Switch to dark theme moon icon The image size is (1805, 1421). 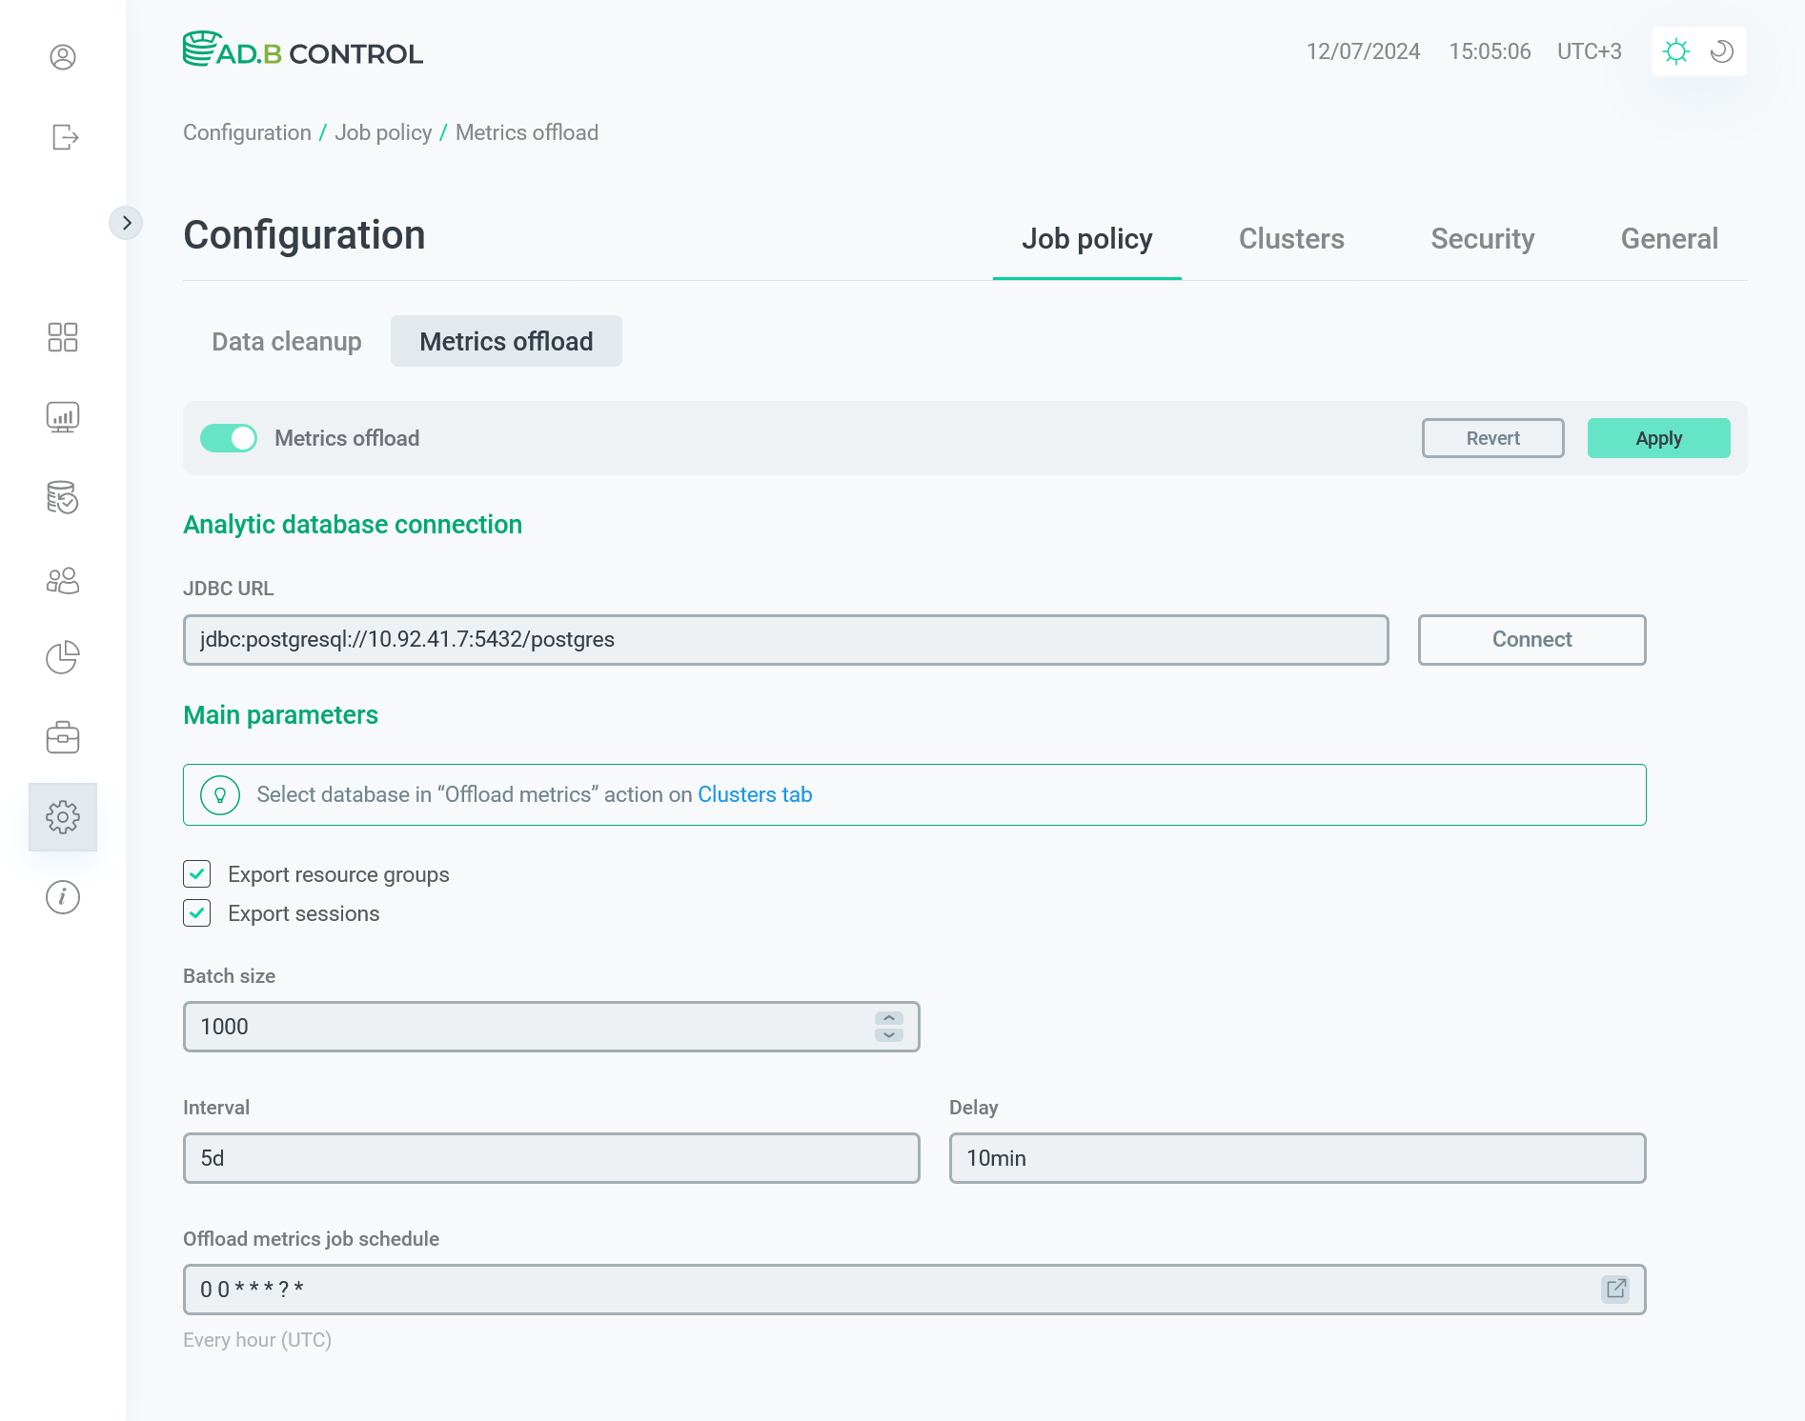[x=1722, y=51]
